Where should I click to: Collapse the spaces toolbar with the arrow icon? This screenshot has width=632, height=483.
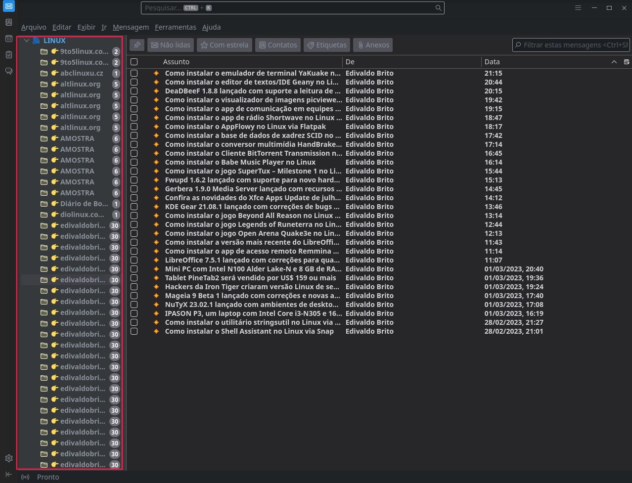pyautogui.click(x=8, y=475)
